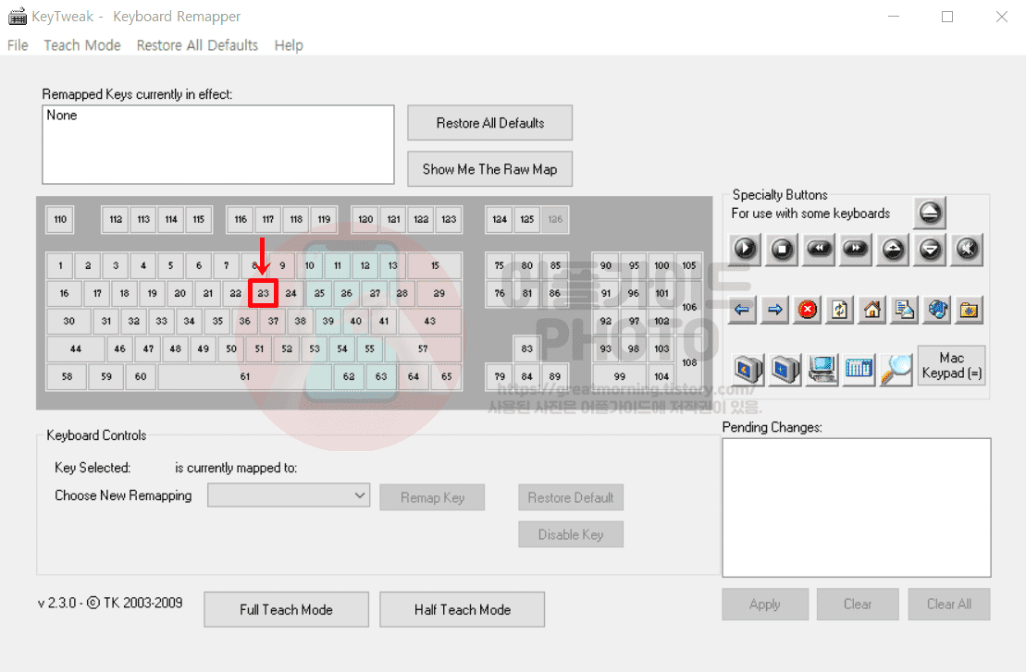The height and width of the screenshot is (672, 1026).
Task: Select arrow key 79
Action: [x=500, y=376]
